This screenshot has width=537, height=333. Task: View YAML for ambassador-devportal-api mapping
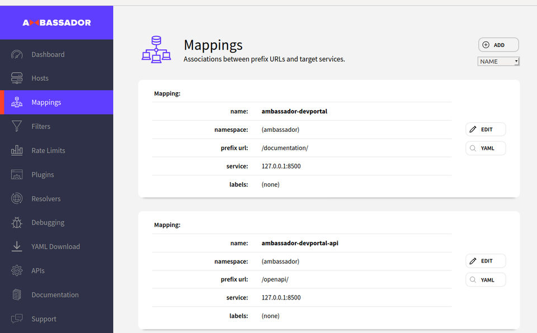pyautogui.click(x=486, y=279)
